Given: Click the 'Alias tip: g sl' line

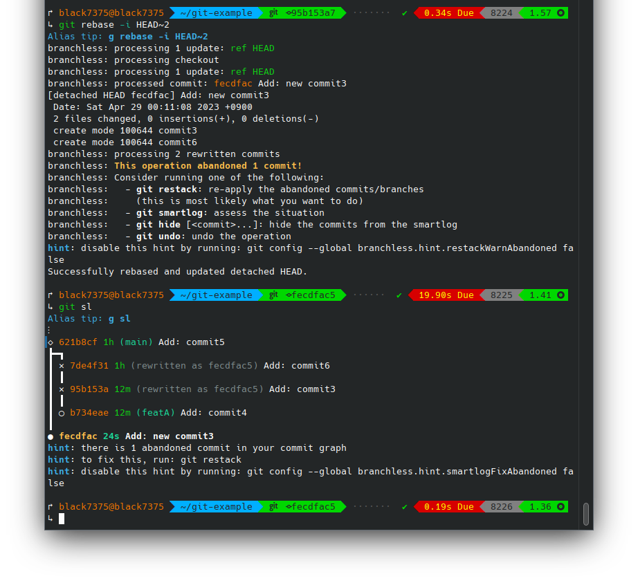Looking at the screenshot, I should click(x=89, y=319).
